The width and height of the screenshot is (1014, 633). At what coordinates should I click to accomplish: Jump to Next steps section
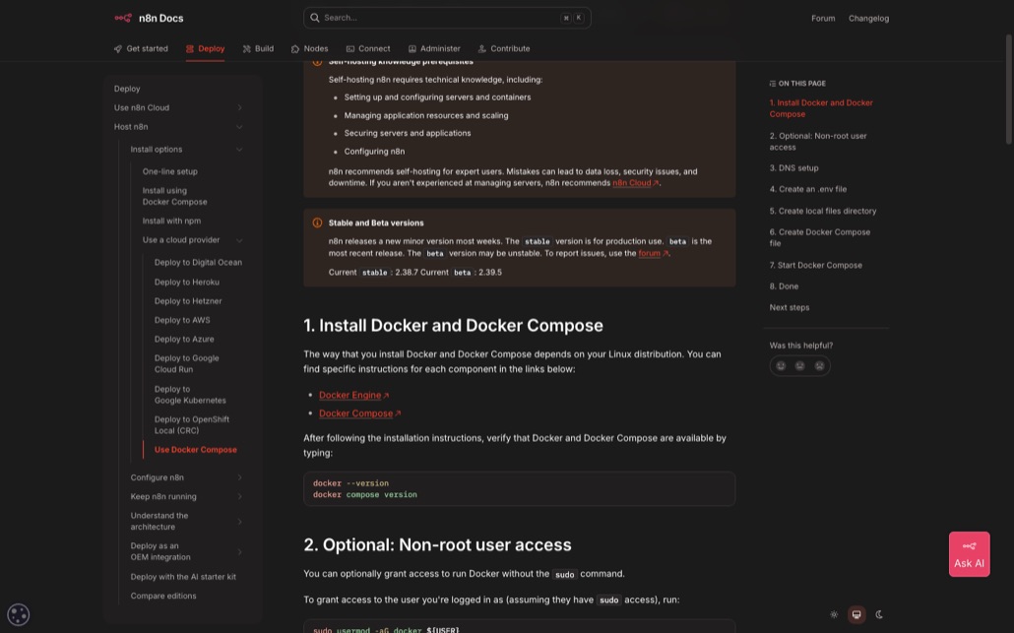tap(789, 308)
